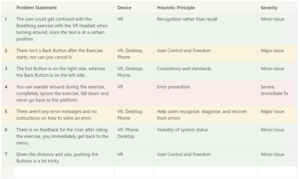Select row 2 'Major issue' severity cell
Image resolution: width=300 pixels, height=179 pixels.
[x=277, y=54]
